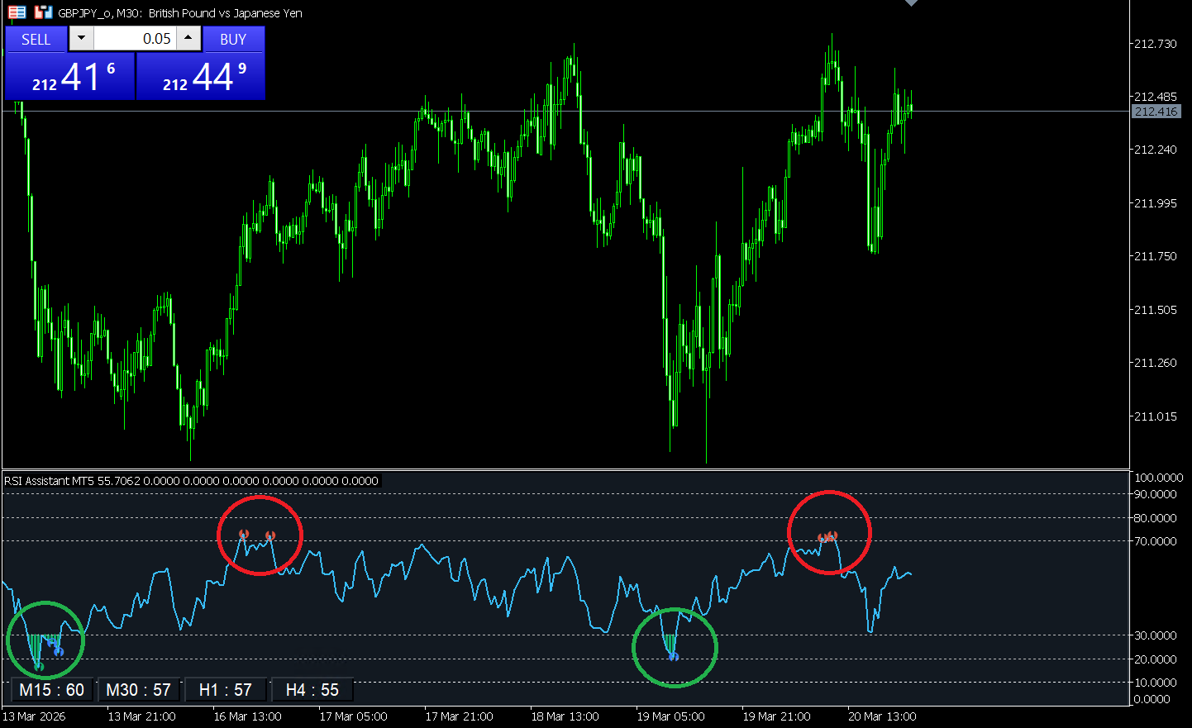
Task: Click the 100.0000 RSI scale label
Action: pyautogui.click(x=1158, y=478)
